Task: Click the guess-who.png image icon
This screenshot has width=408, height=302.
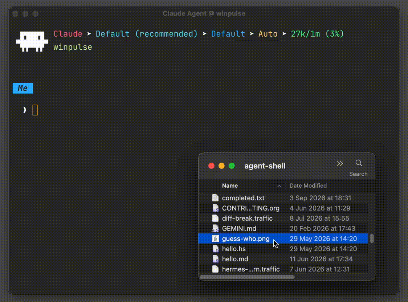Action: point(215,238)
